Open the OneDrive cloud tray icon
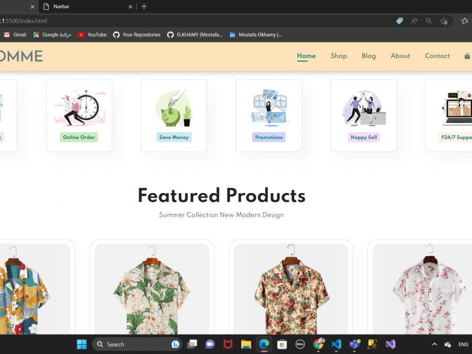Screen dimensions: 472x354 [x=447, y=345]
